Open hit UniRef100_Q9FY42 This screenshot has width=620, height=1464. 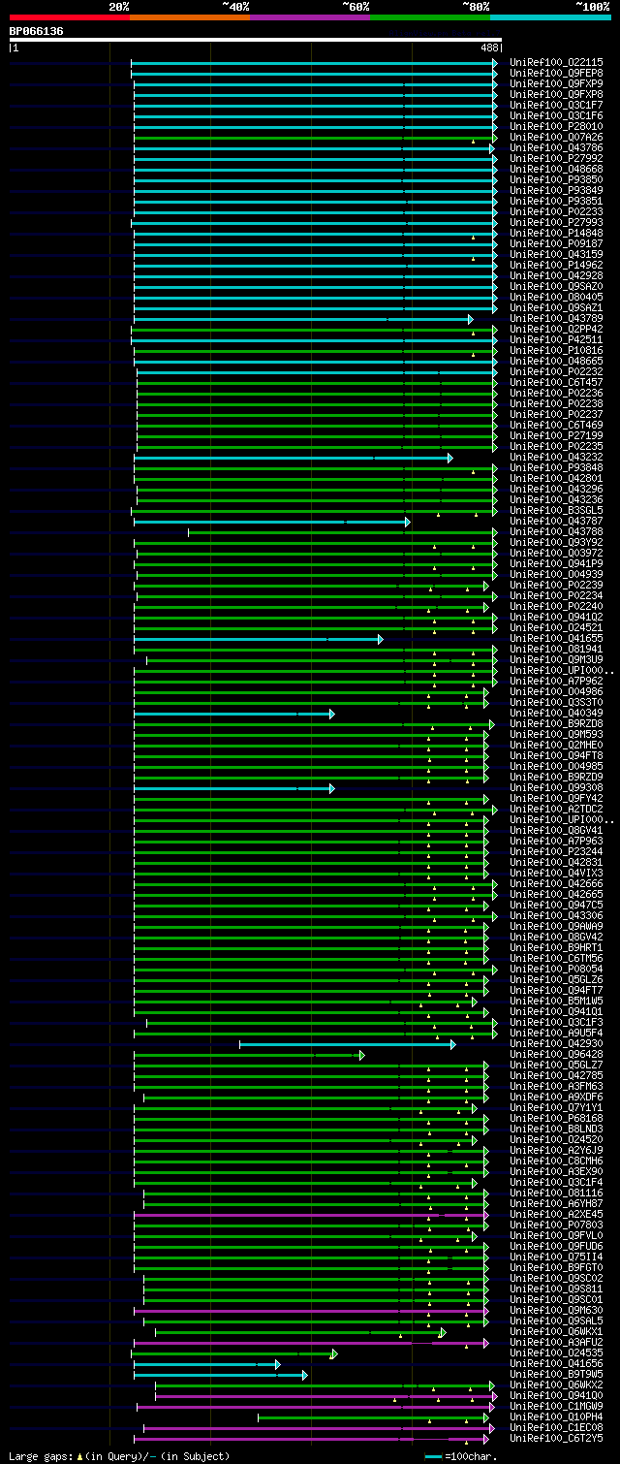[x=556, y=799]
